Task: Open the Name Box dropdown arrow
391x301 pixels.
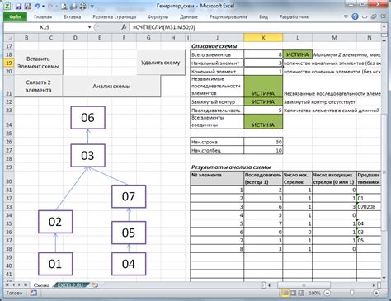Action: [89, 27]
